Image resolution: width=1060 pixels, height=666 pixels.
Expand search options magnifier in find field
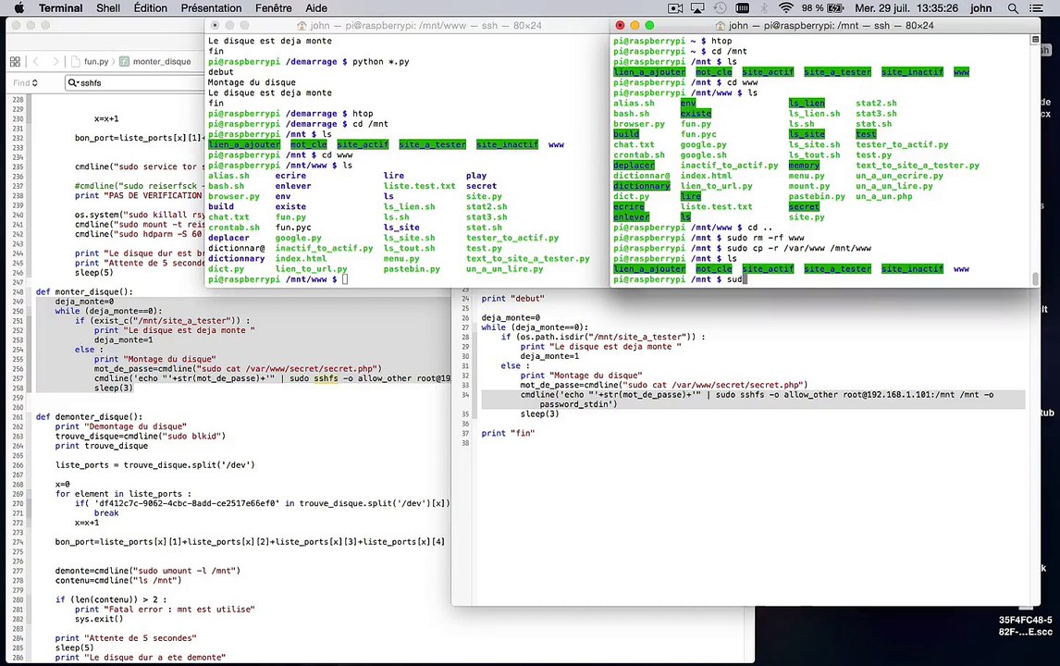pyautogui.click(x=73, y=83)
